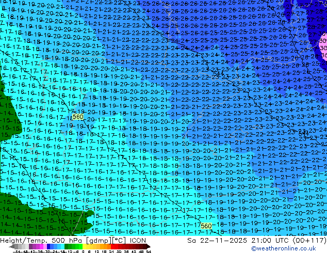Click the 544 contour label near map center
The height and width of the screenshot is (253, 327).
pos(218,73)
